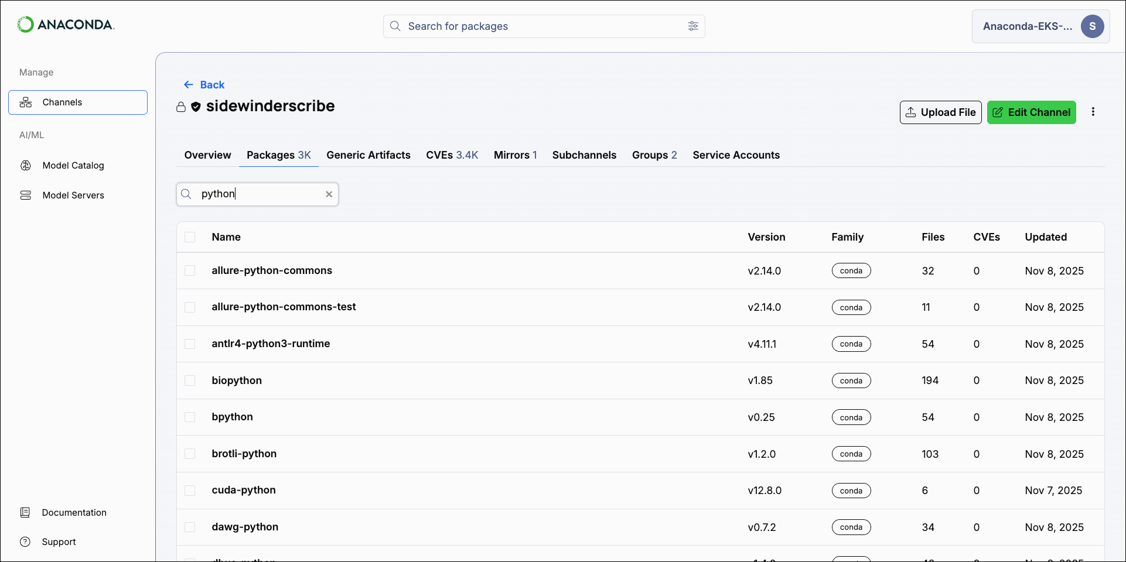Click the back arrow above sidewinderscribe
The width and height of the screenshot is (1126, 562).
(187, 84)
